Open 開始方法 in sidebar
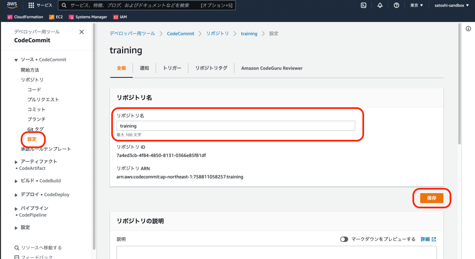475x259 pixels. [30, 70]
